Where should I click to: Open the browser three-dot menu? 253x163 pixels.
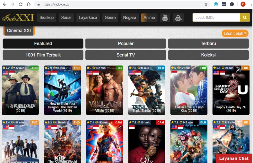(x=251, y=4)
